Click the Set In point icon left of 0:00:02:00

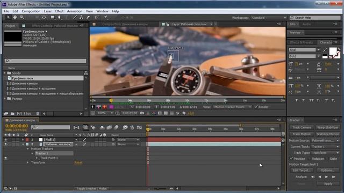coord(132,107)
